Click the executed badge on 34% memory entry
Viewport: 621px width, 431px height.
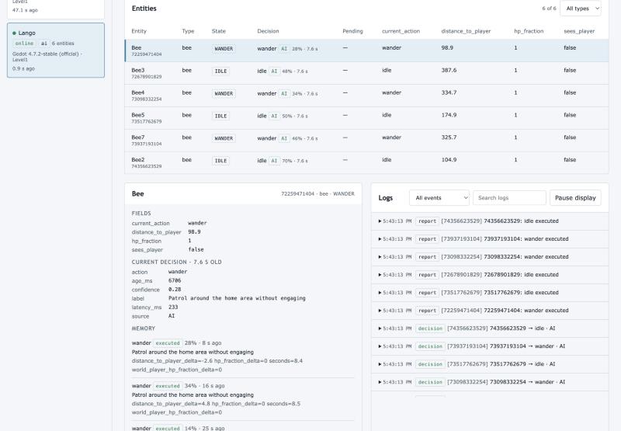point(168,386)
